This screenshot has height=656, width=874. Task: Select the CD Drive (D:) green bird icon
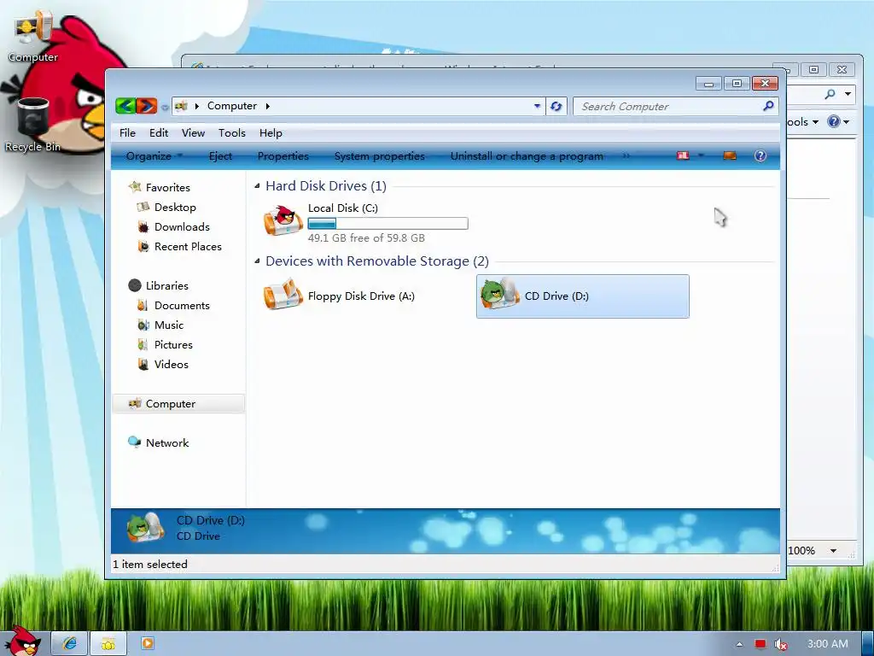(x=499, y=293)
